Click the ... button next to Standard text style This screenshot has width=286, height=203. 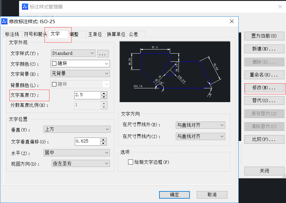(103, 53)
